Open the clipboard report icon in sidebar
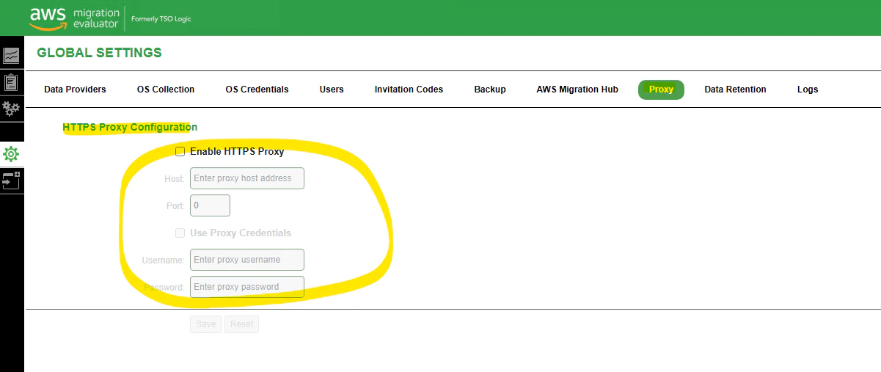This screenshot has height=372, width=881. (x=11, y=82)
